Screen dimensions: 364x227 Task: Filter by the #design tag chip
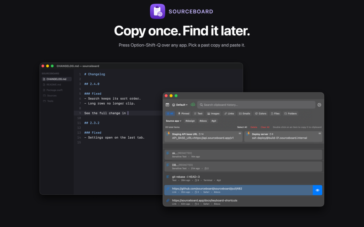pyautogui.click(x=190, y=121)
